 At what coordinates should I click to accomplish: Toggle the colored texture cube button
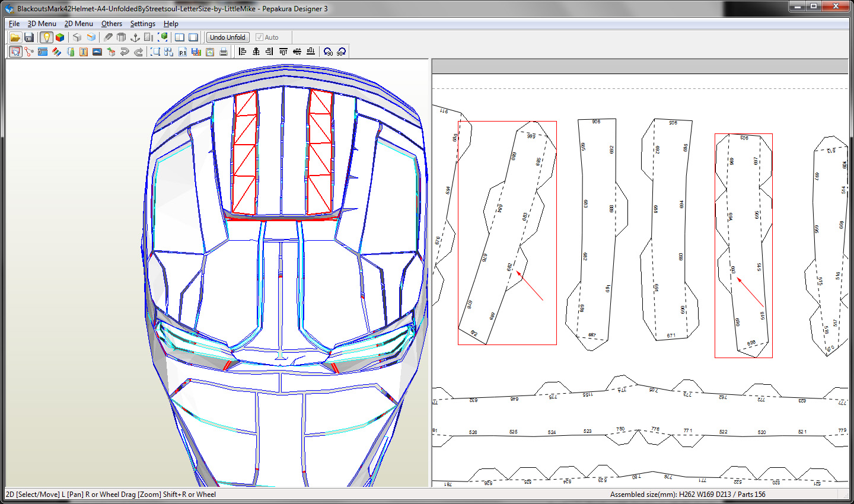click(60, 37)
